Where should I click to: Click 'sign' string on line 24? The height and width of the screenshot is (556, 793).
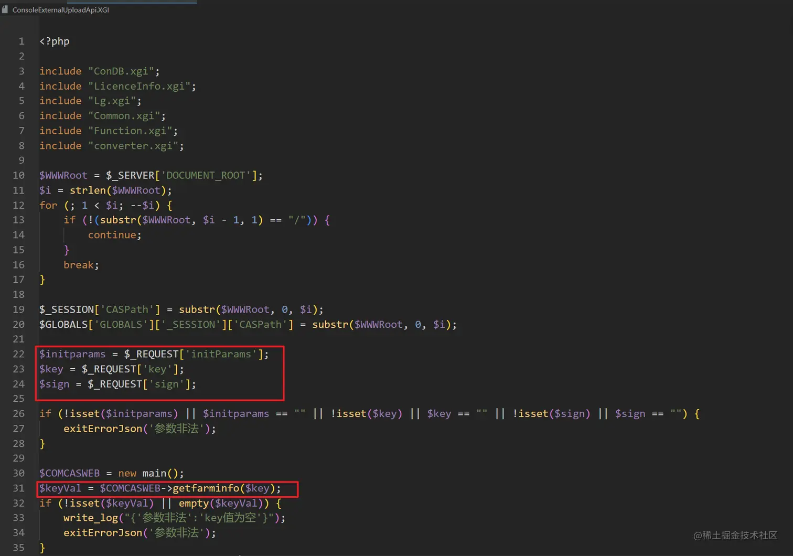click(x=167, y=384)
